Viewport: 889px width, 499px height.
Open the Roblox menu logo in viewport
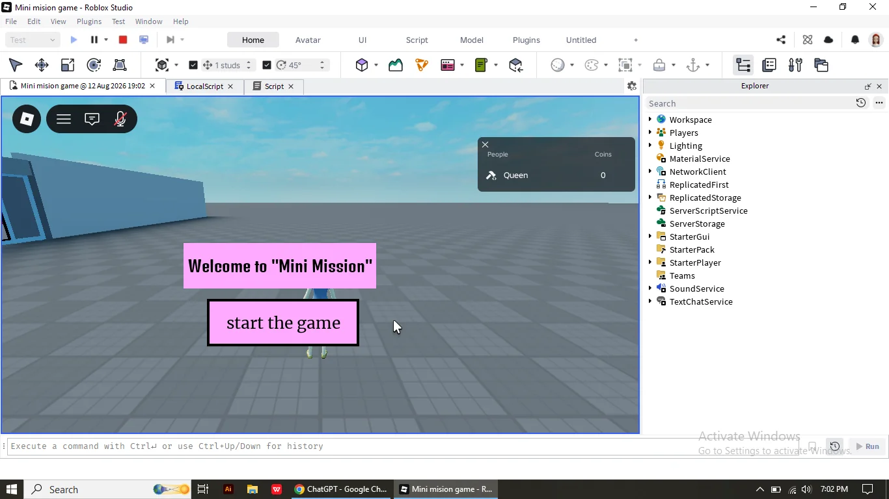point(27,119)
